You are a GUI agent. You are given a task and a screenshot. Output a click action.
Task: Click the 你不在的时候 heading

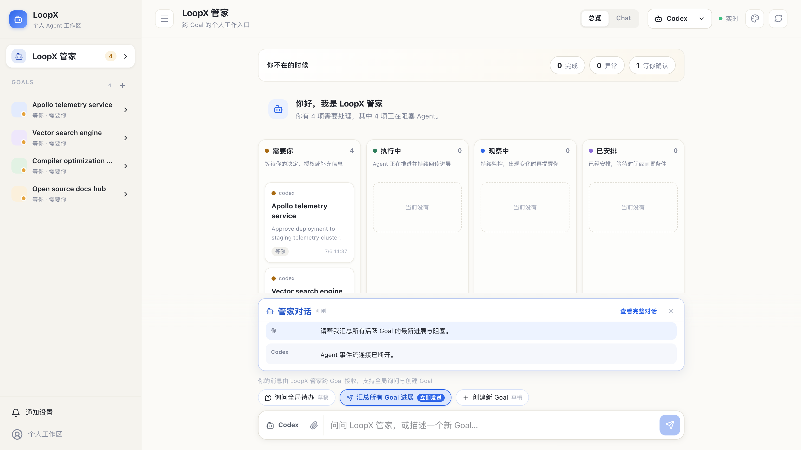287,65
